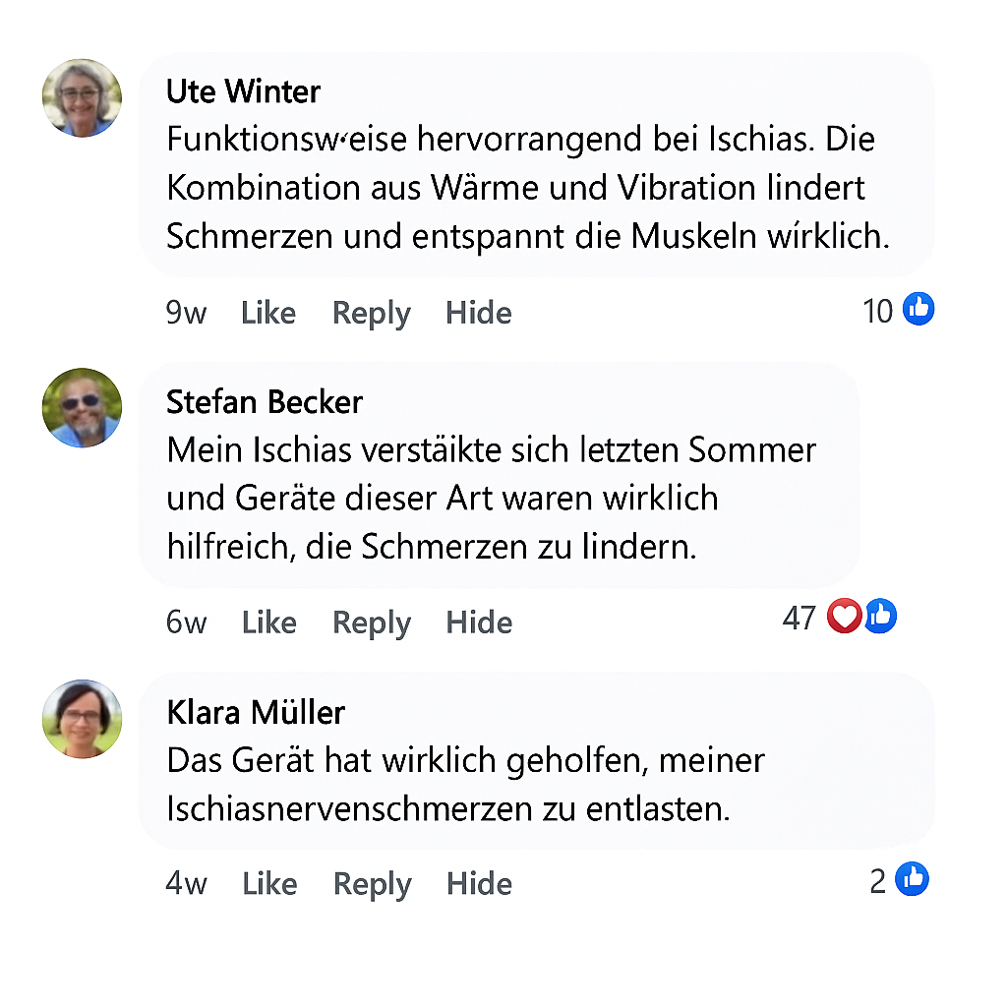Open Stefan Becker's profile picture
This screenshot has width=1007, height=1007.
83,408
